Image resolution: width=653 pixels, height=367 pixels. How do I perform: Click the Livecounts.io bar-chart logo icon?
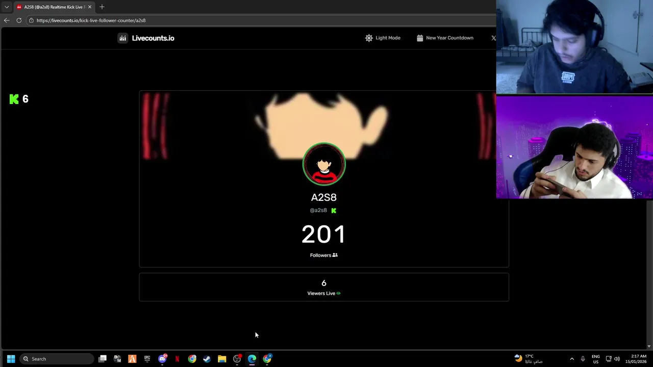click(122, 38)
